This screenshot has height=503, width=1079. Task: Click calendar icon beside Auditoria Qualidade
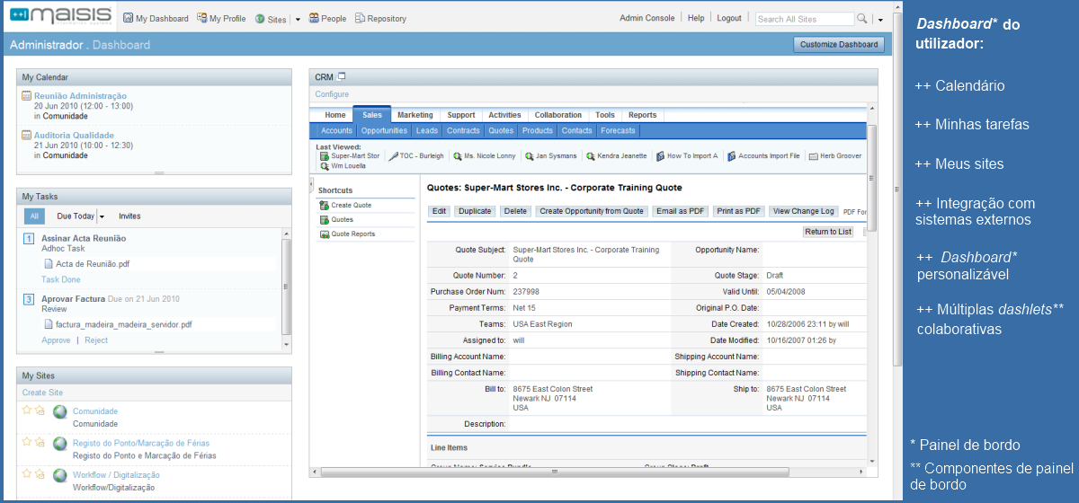point(27,136)
